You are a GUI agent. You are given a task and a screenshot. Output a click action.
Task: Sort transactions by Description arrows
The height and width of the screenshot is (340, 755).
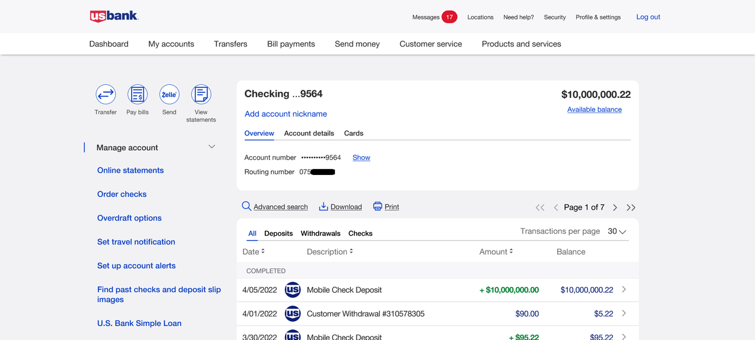pos(351,252)
